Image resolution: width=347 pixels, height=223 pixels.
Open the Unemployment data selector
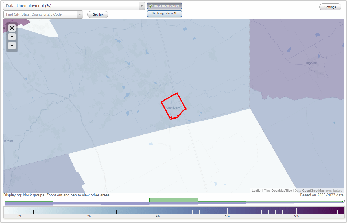pyautogui.click(x=72, y=5)
